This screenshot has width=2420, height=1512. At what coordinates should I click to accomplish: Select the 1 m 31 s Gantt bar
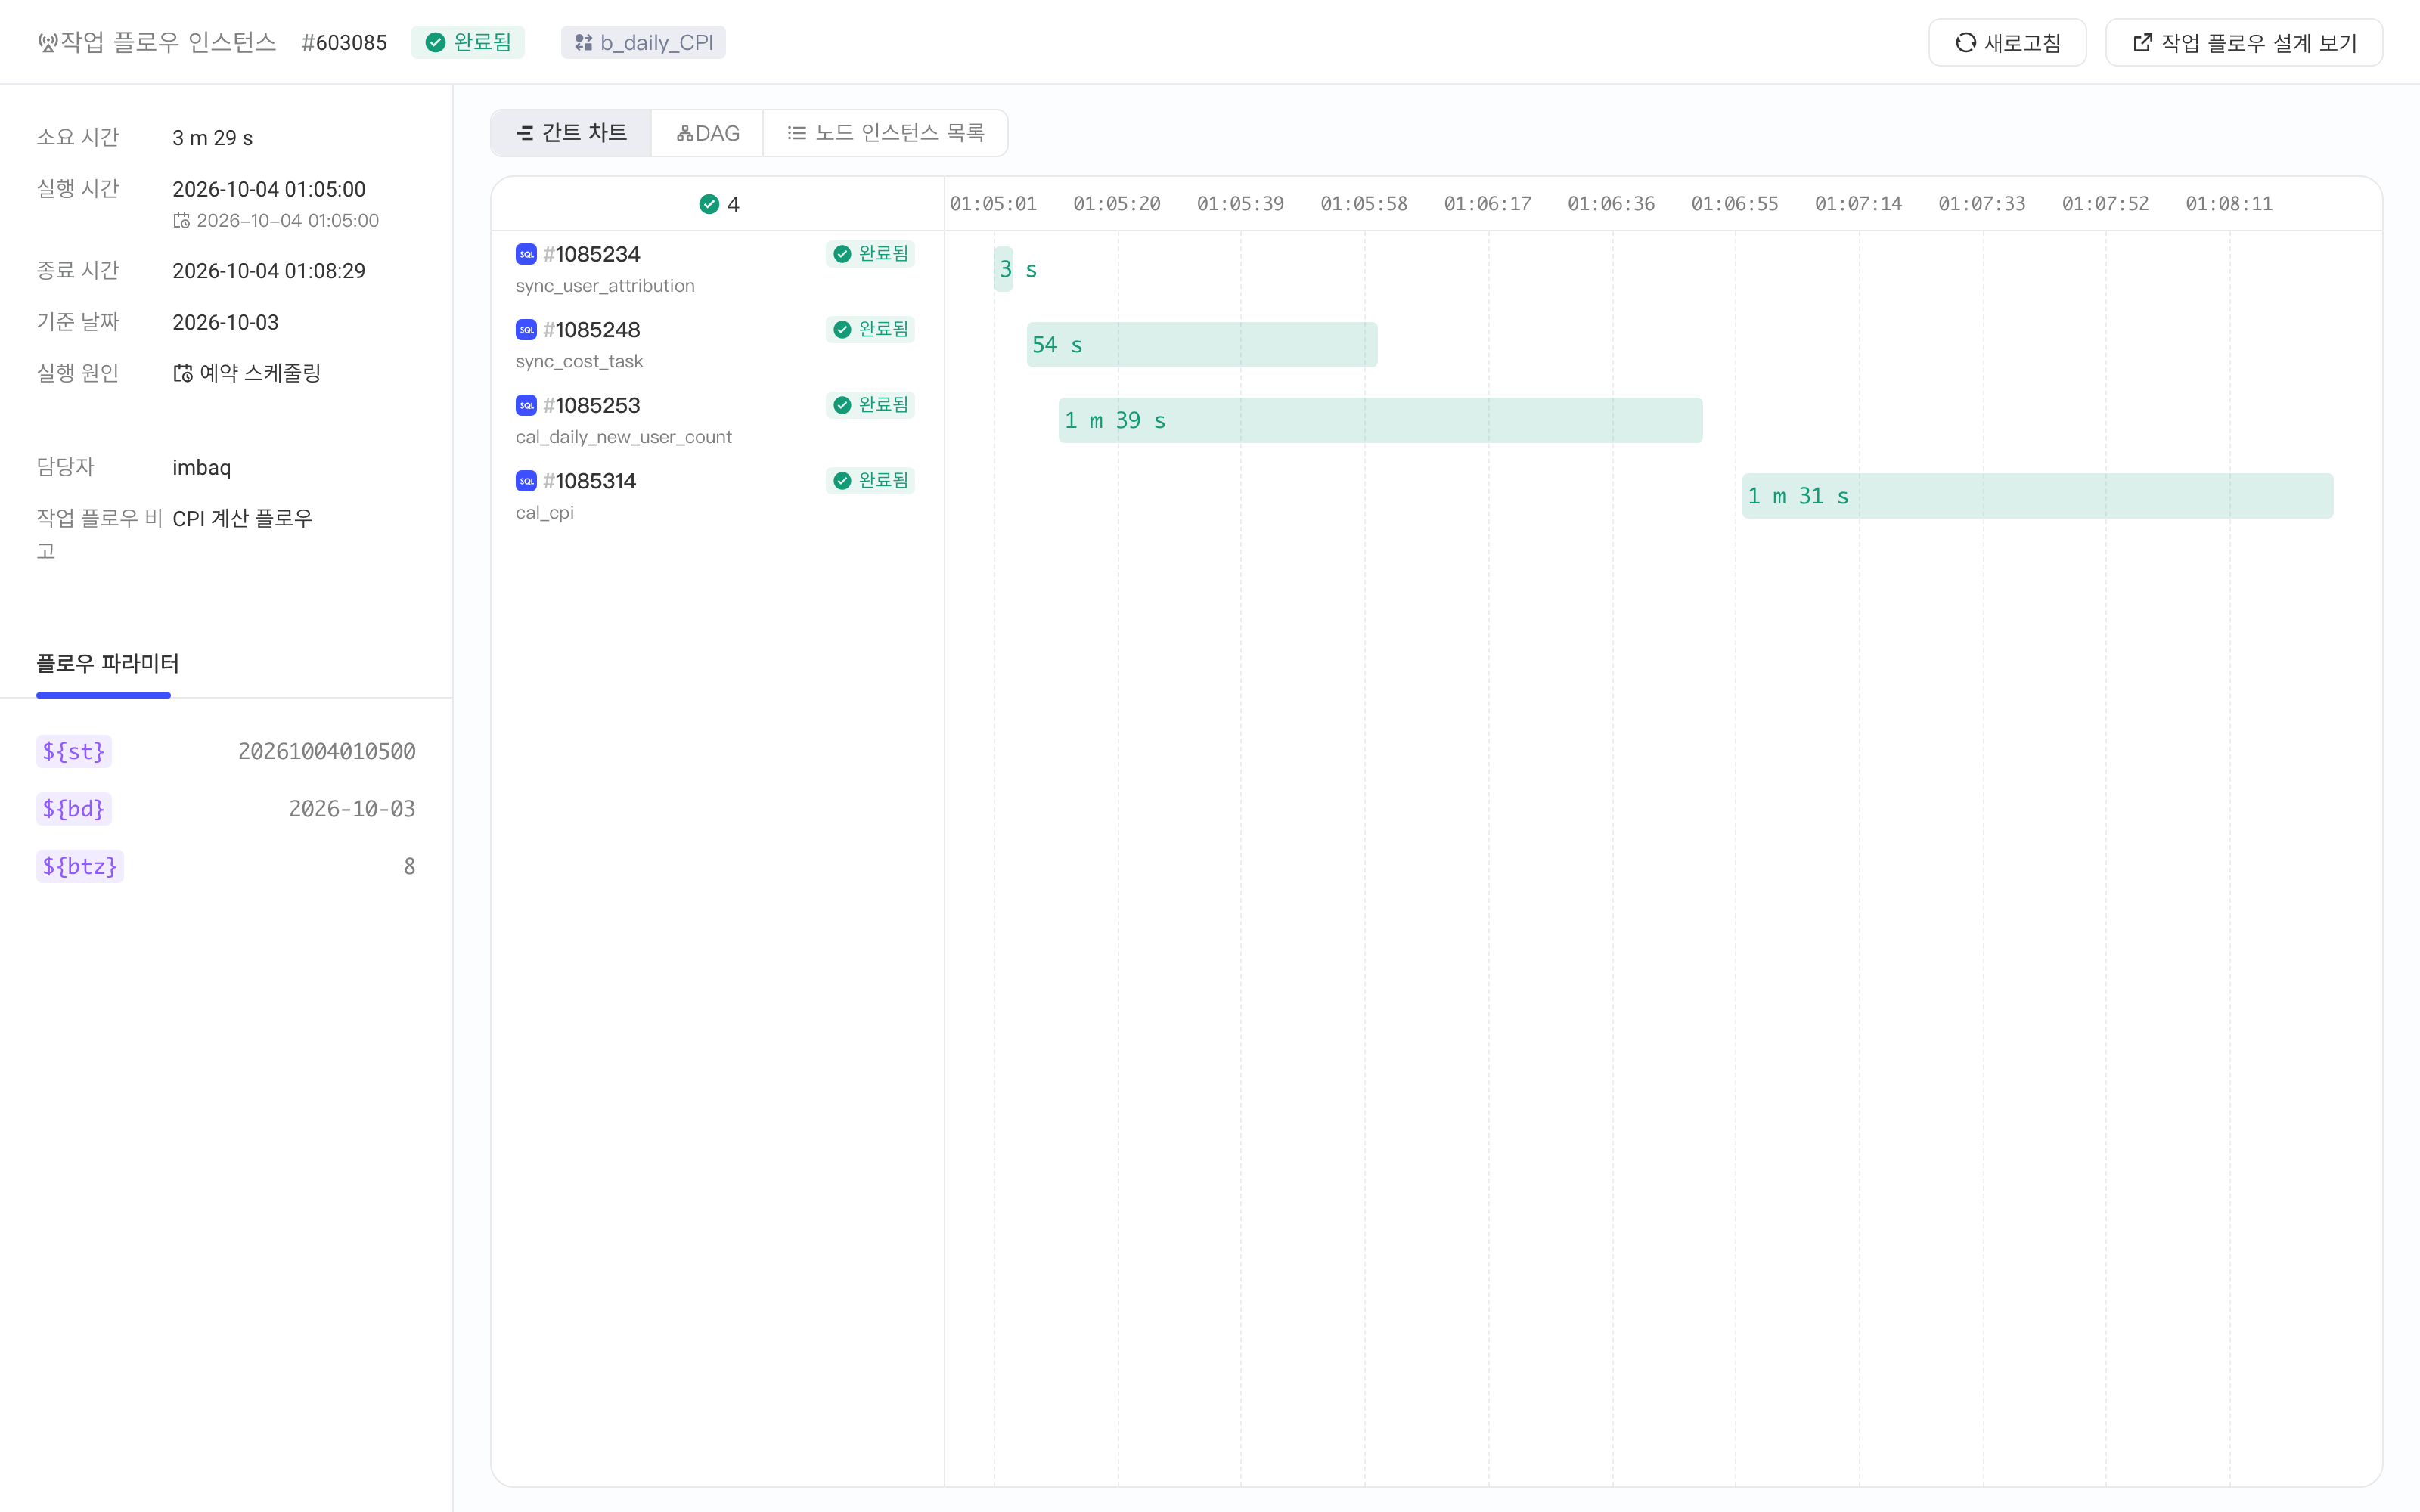point(2037,496)
